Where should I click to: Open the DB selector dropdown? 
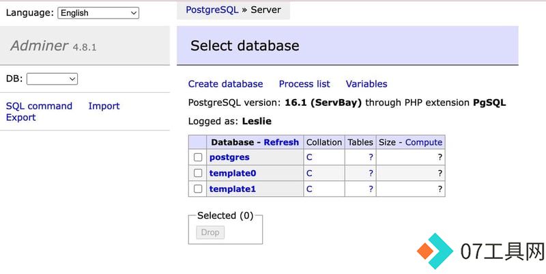(53, 79)
